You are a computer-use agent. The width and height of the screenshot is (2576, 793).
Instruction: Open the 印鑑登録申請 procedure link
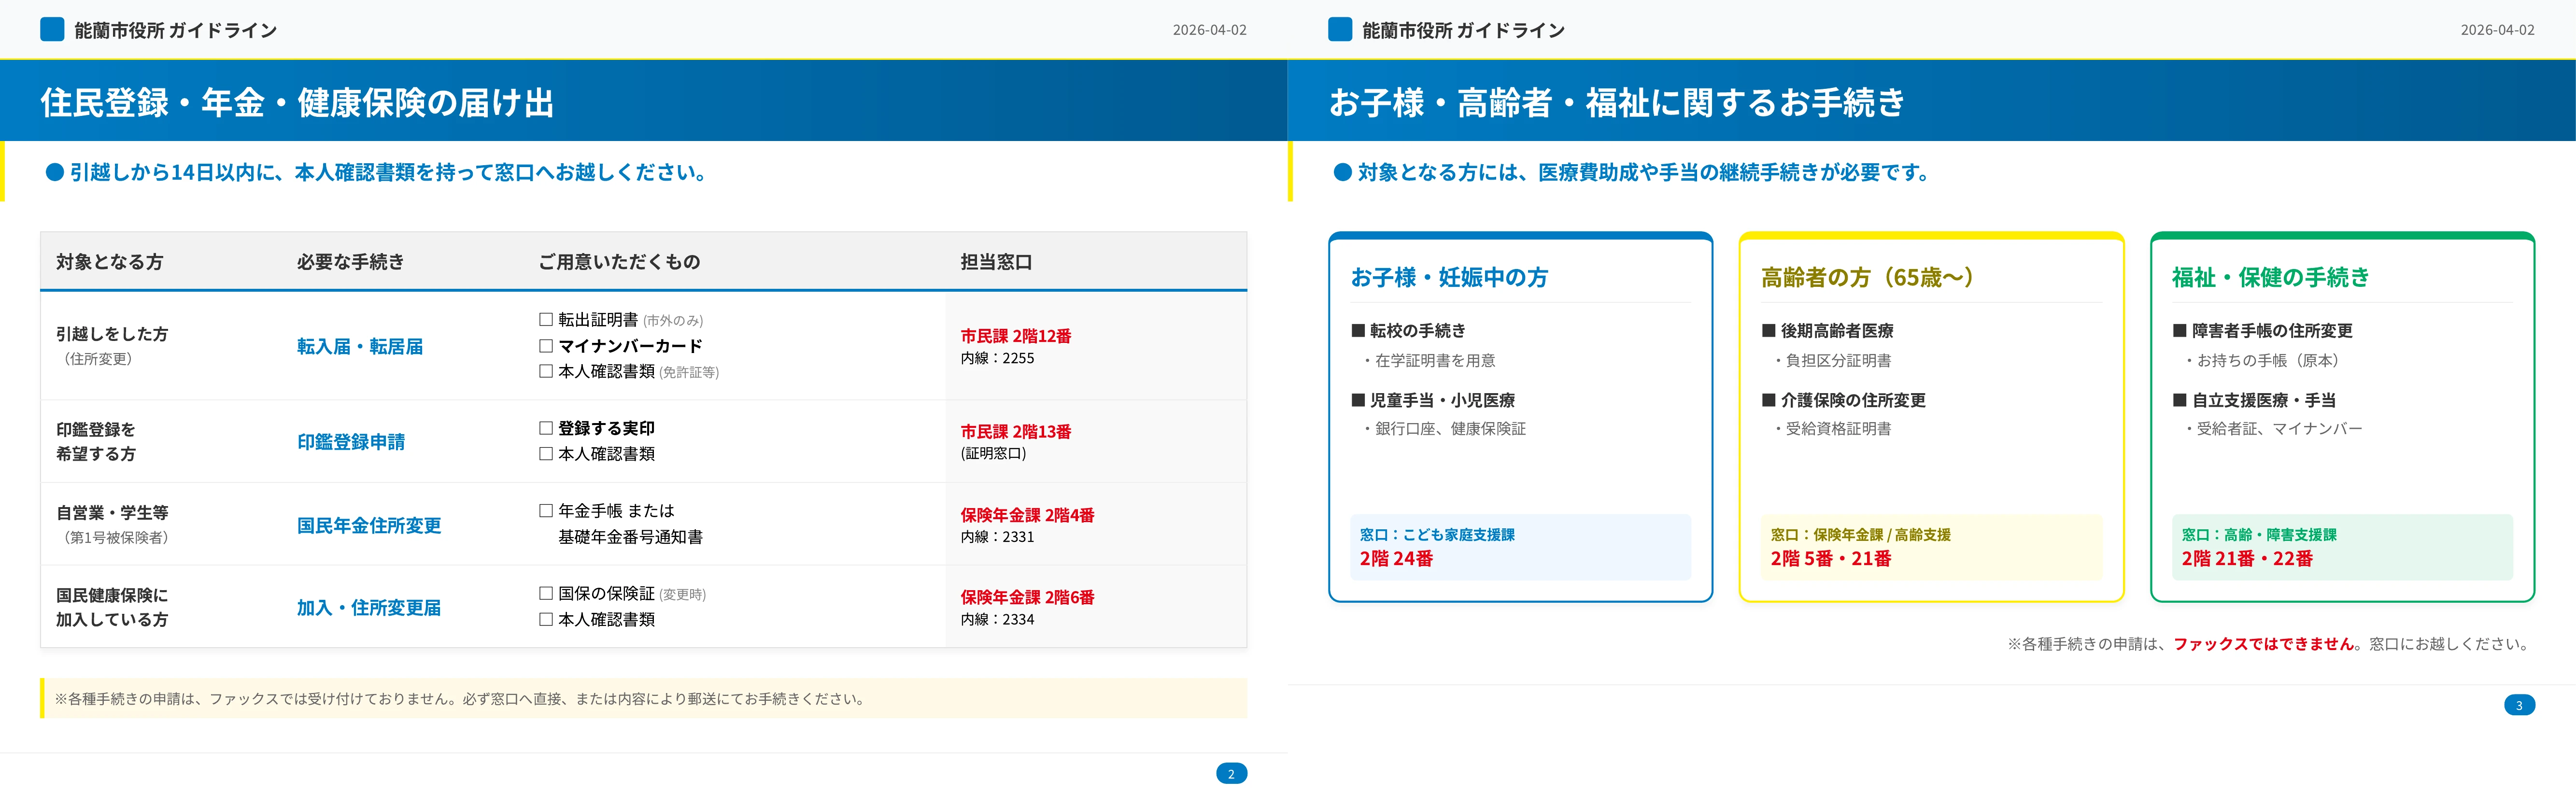tap(351, 442)
